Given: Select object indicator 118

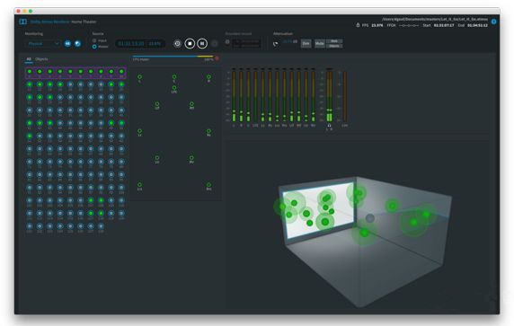Looking at the screenshot, I should 101,214.
